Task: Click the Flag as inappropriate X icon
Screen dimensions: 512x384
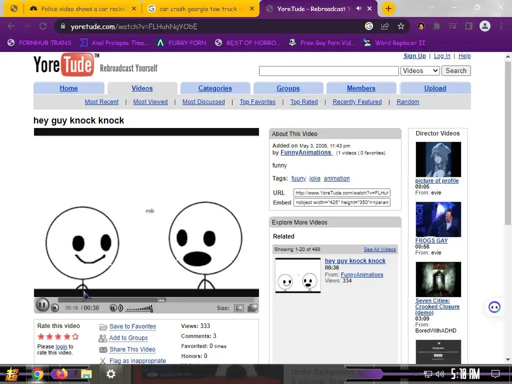Action: click(103, 361)
